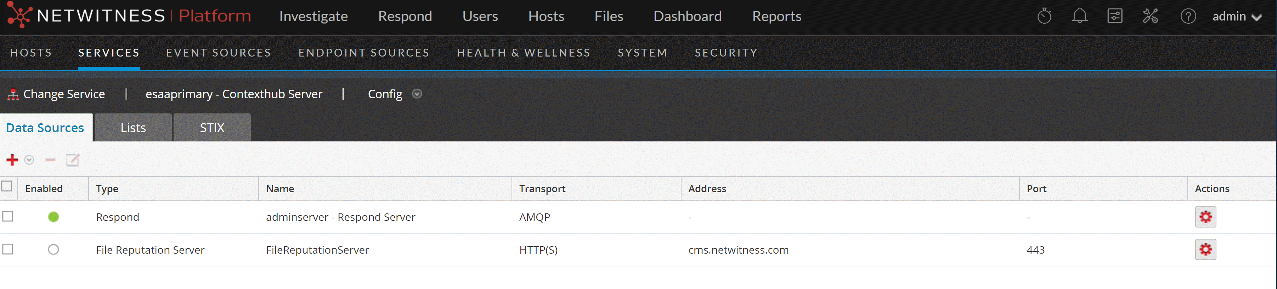Open the Lists tab

tap(133, 128)
